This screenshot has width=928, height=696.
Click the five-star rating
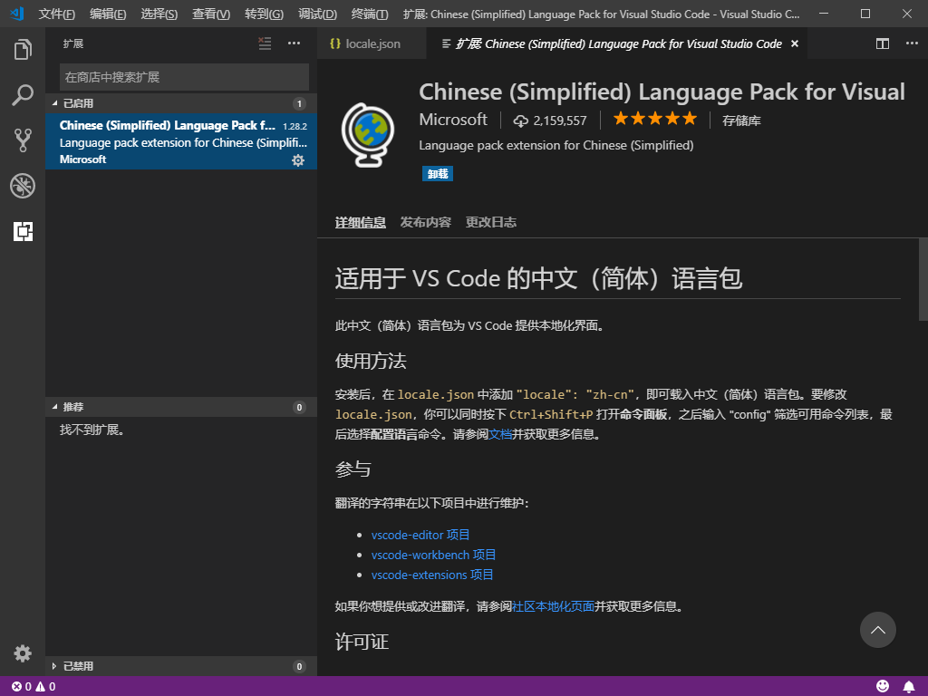click(x=655, y=119)
